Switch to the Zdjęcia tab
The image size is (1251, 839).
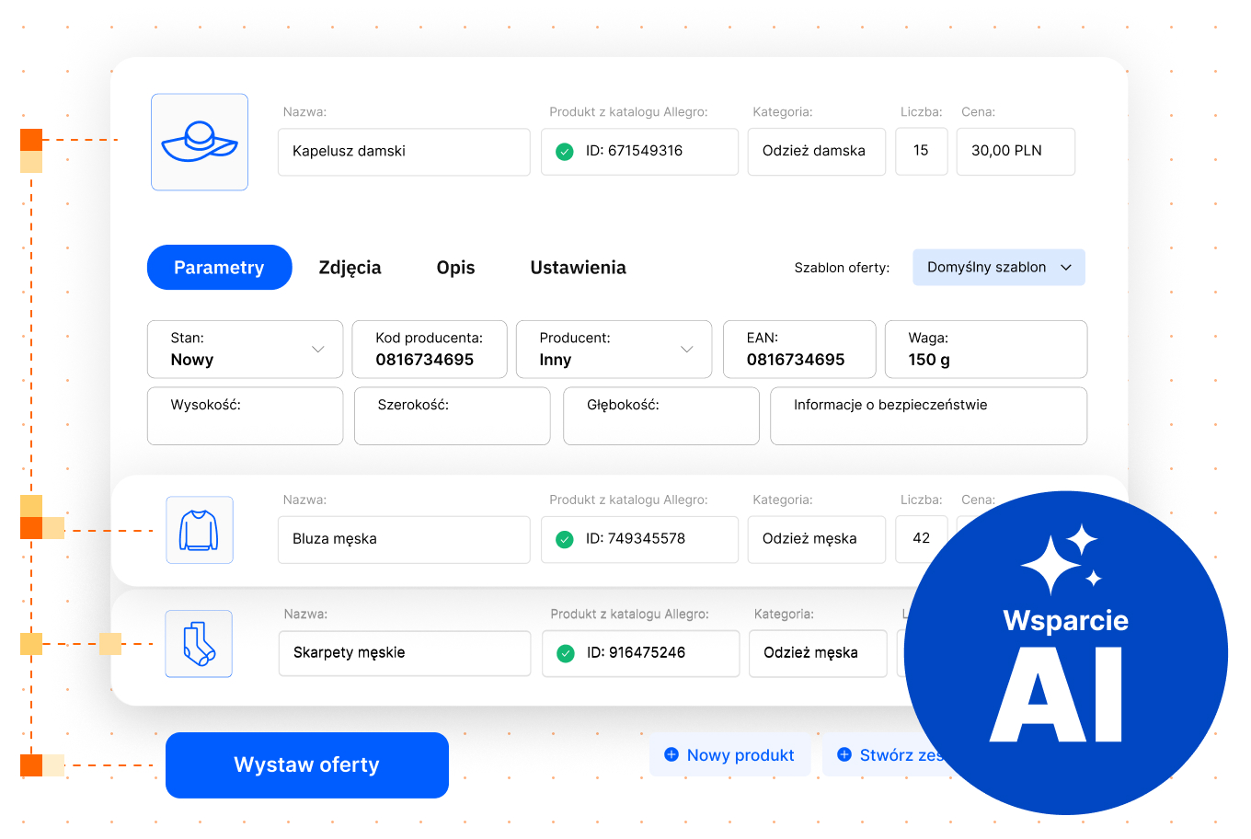[350, 268]
